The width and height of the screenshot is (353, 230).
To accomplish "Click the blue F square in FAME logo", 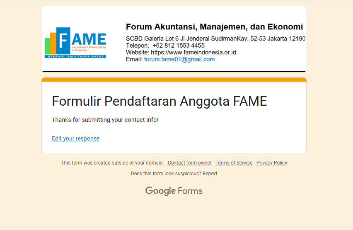I will click(63, 40).
